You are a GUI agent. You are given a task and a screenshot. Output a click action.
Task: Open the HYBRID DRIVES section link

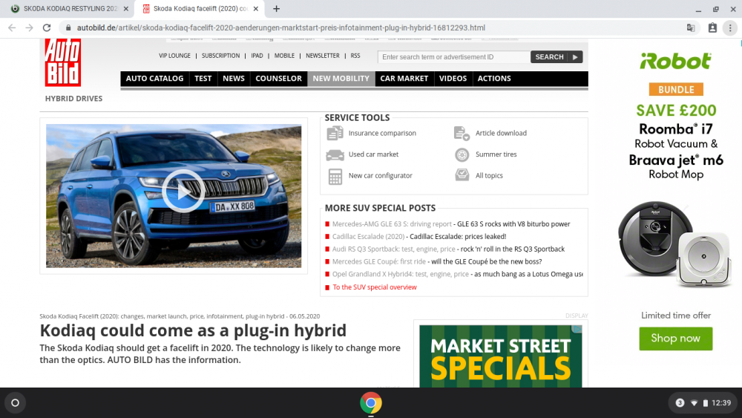[x=73, y=99]
